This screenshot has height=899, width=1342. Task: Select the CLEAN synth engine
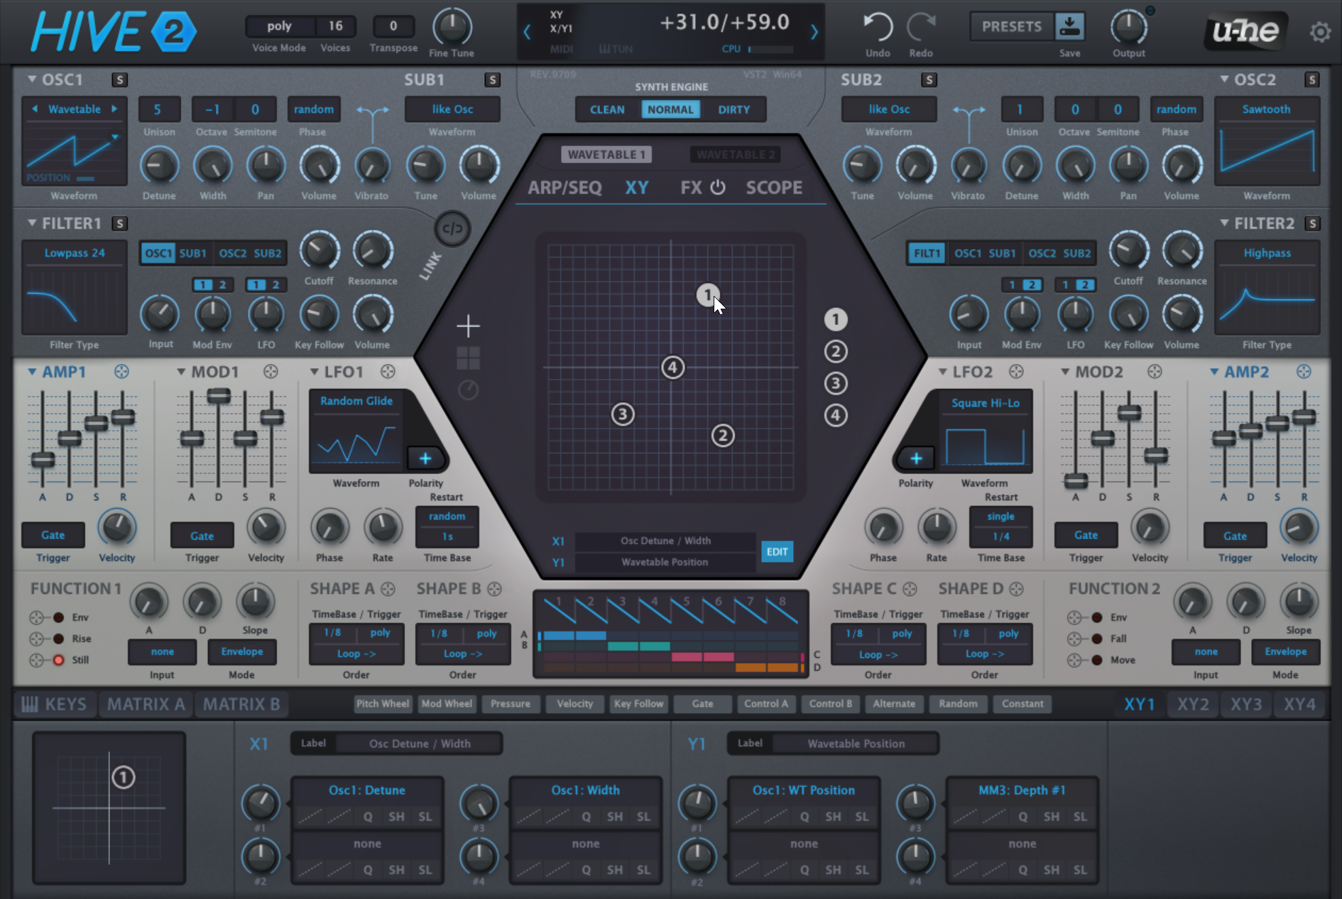tap(607, 109)
